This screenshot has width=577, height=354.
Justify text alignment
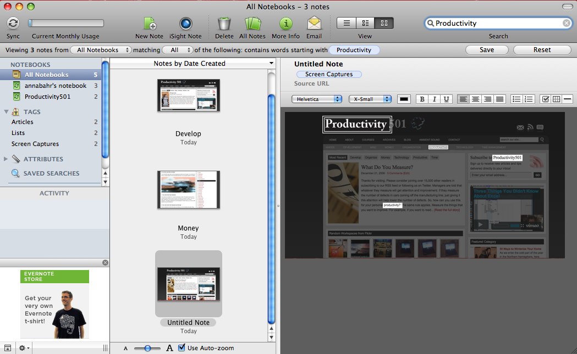pyautogui.click(x=500, y=99)
